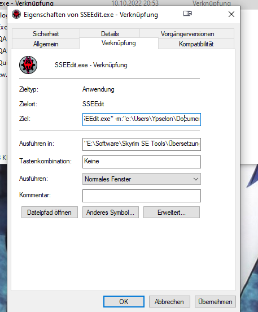Click the dropdown arrow next to Normales Fenster
Screen dimensions: 258x312
tap(196, 179)
